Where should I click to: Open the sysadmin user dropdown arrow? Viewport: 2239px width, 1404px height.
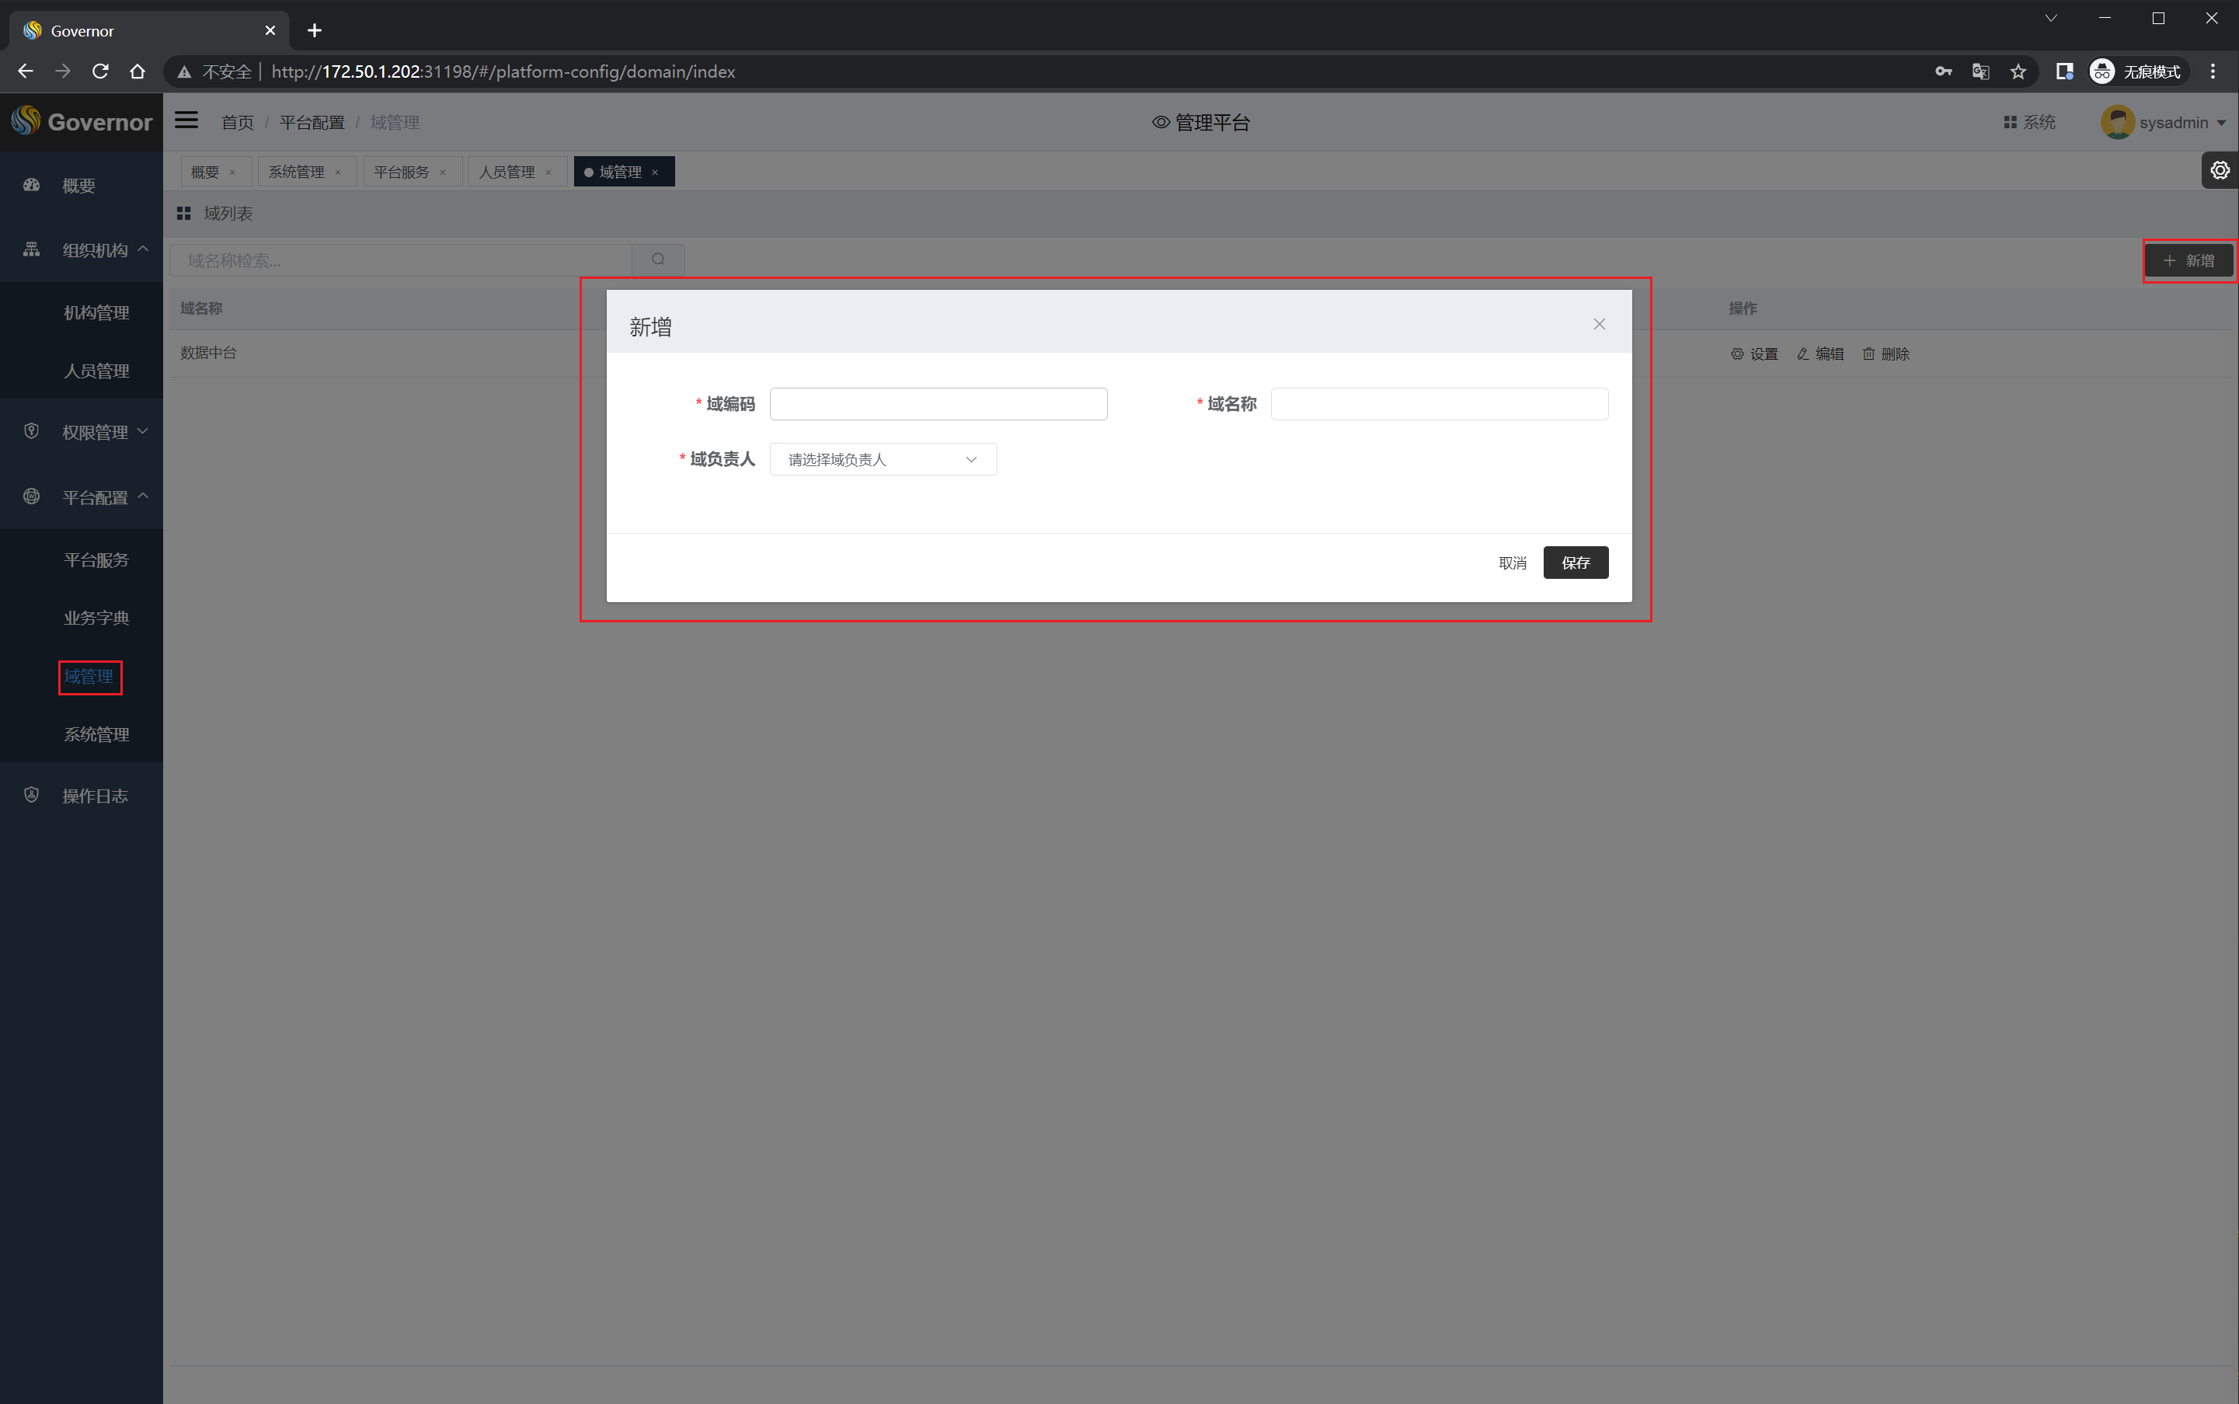coord(2221,123)
